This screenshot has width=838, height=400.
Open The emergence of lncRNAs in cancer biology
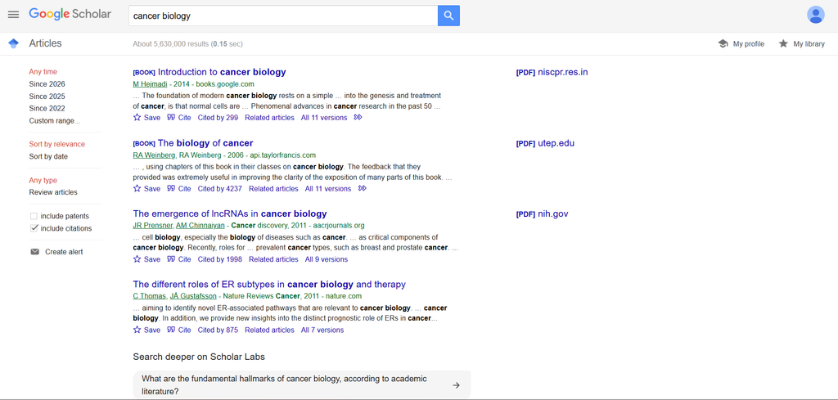tap(230, 213)
